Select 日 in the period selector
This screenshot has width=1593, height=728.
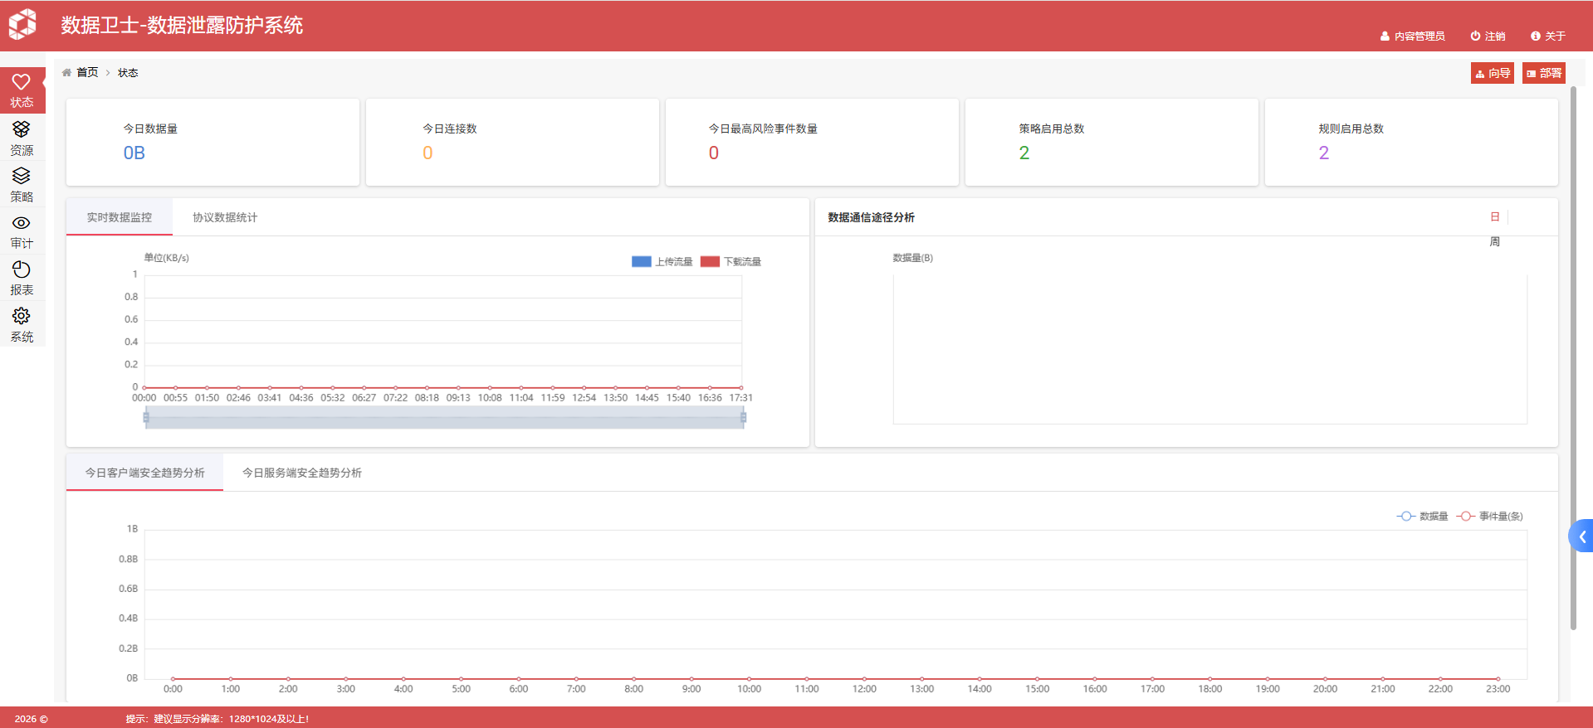click(1494, 217)
